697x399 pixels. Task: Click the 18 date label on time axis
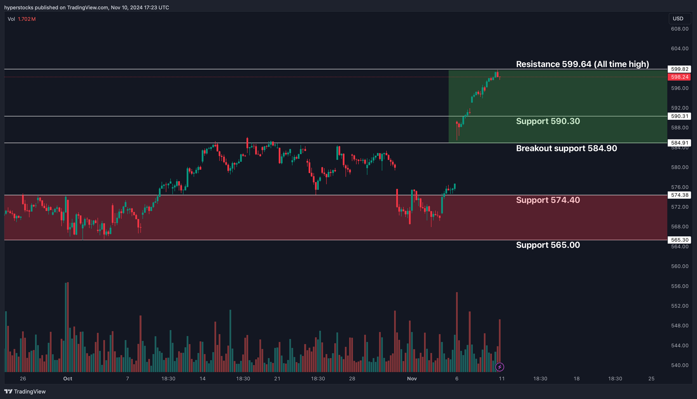pyautogui.click(x=577, y=379)
